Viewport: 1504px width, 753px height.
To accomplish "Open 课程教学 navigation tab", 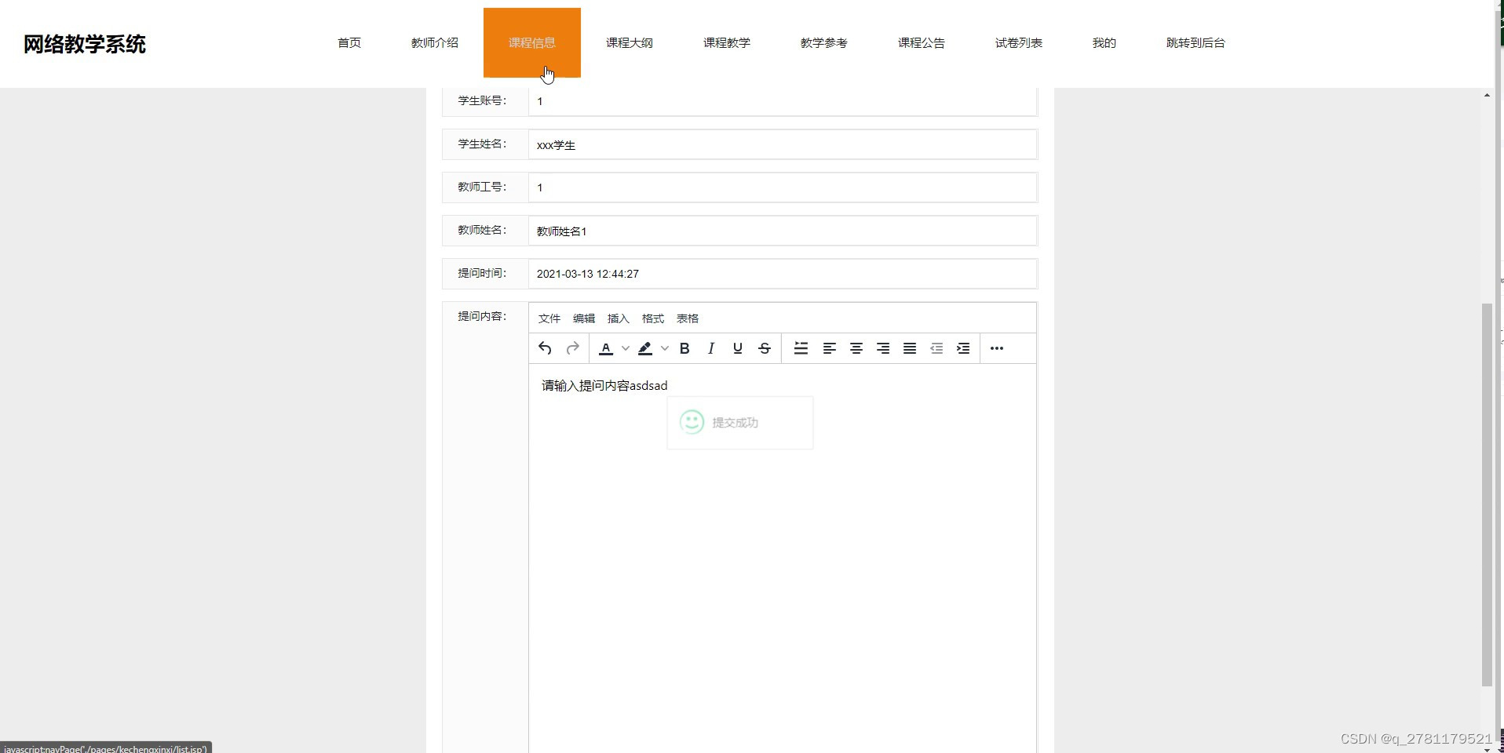I will [x=727, y=43].
